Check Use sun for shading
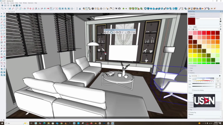This screenshot has height=125, width=223. tap(193, 90)
